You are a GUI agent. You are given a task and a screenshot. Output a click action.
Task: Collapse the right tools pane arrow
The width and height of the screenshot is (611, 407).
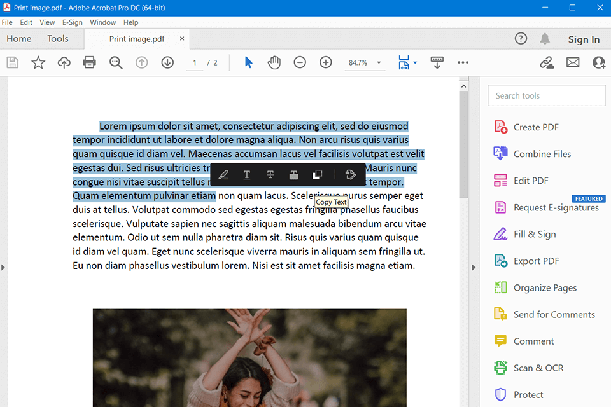tap(473, 268)
